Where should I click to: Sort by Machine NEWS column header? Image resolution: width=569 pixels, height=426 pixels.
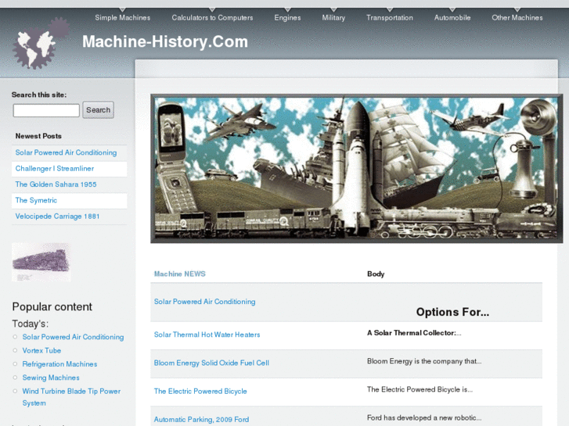[x=180, y=274]
